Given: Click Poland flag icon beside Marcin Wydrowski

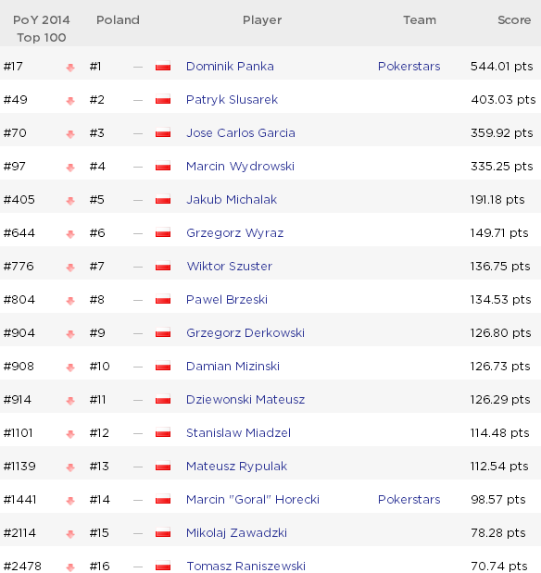Looking at the screenshot, I should point(163,167).
